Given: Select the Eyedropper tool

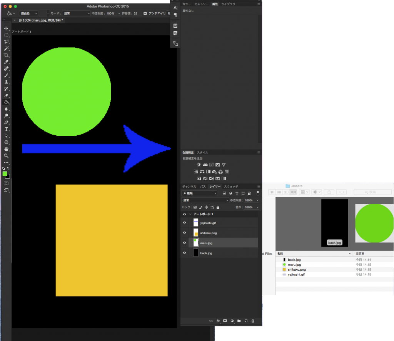Looking at the screenshot, I should tap(6, 62).
